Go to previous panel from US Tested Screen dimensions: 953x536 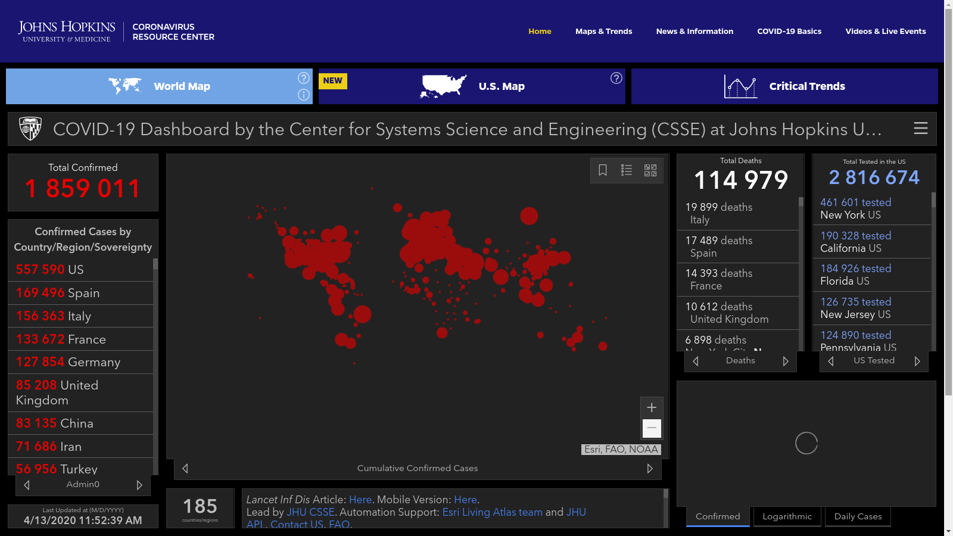point(831,361)
